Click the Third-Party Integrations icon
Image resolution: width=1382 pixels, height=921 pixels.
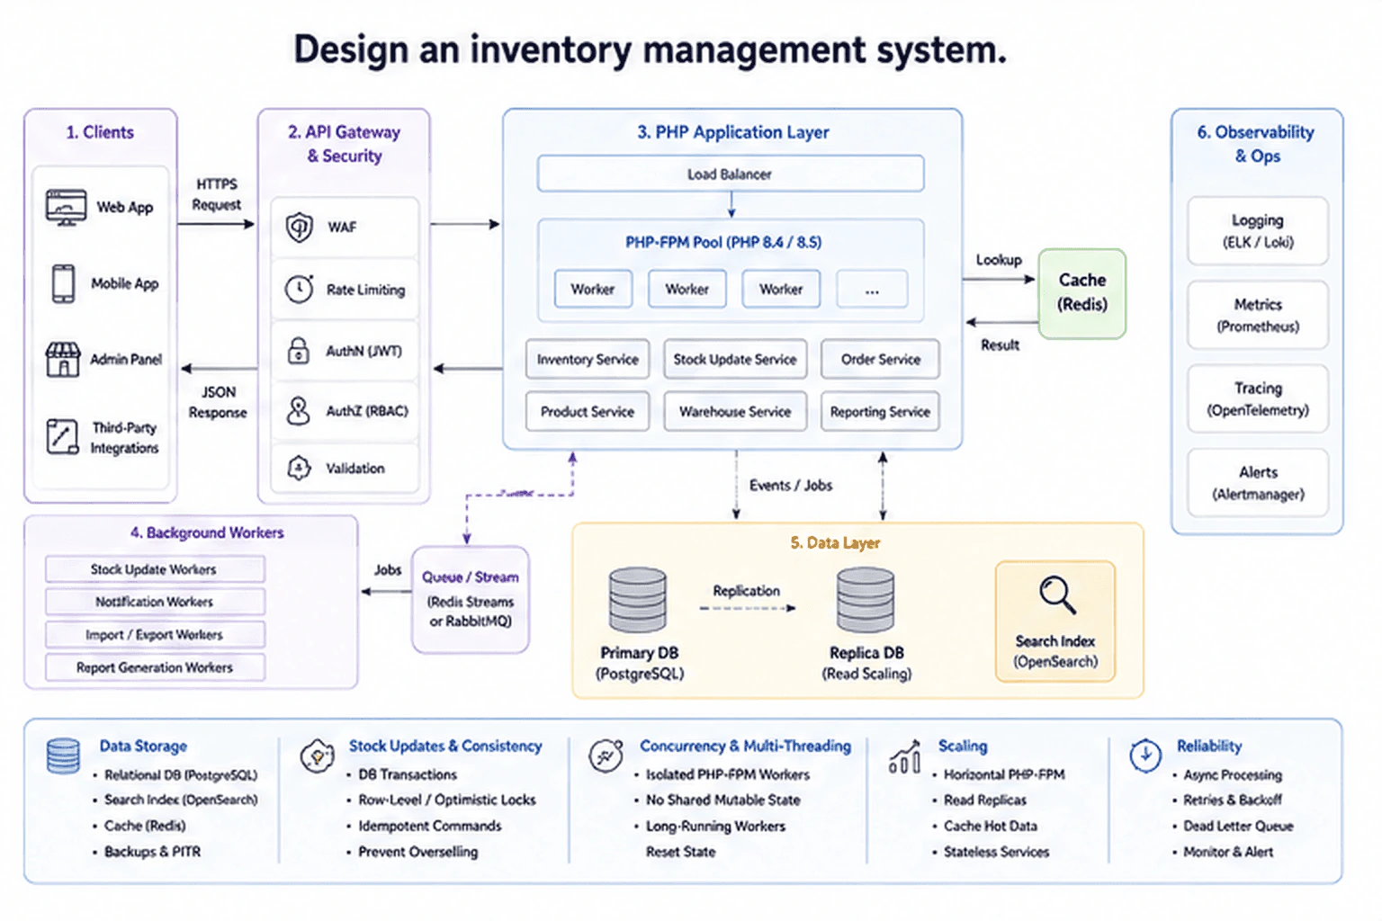(62, 436)
